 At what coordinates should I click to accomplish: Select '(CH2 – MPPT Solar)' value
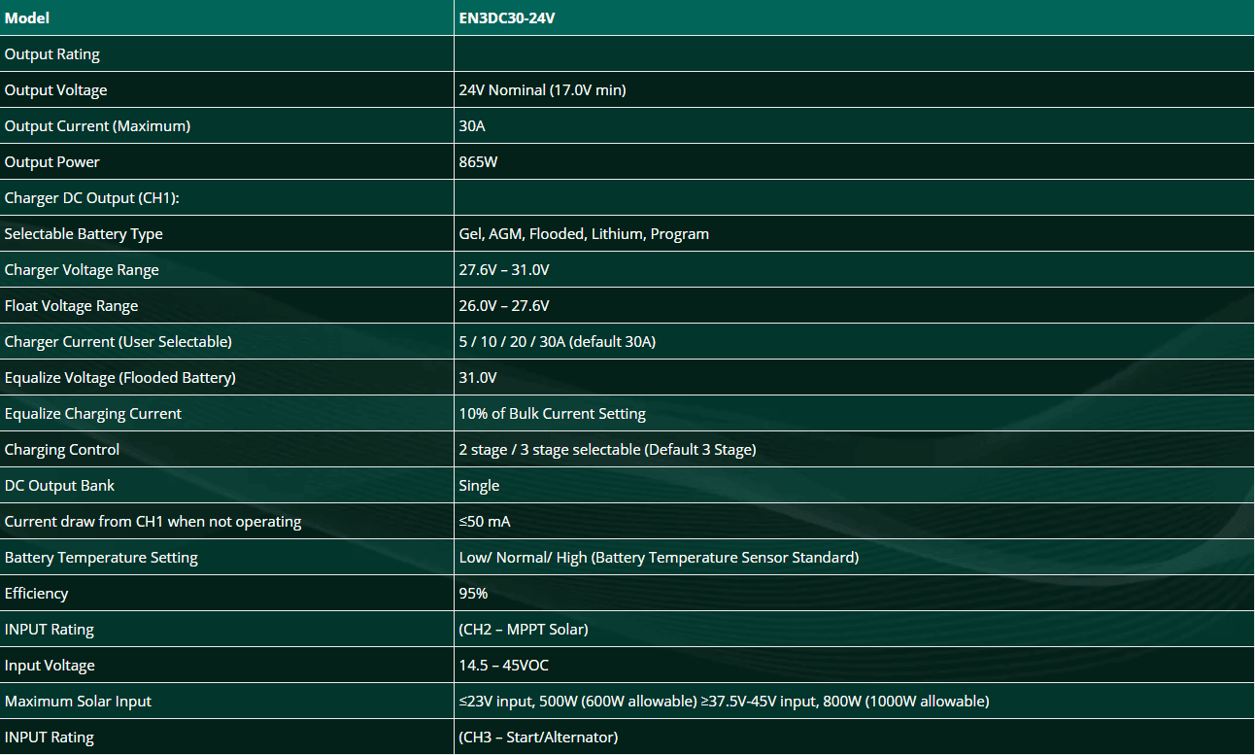point(524,630)
